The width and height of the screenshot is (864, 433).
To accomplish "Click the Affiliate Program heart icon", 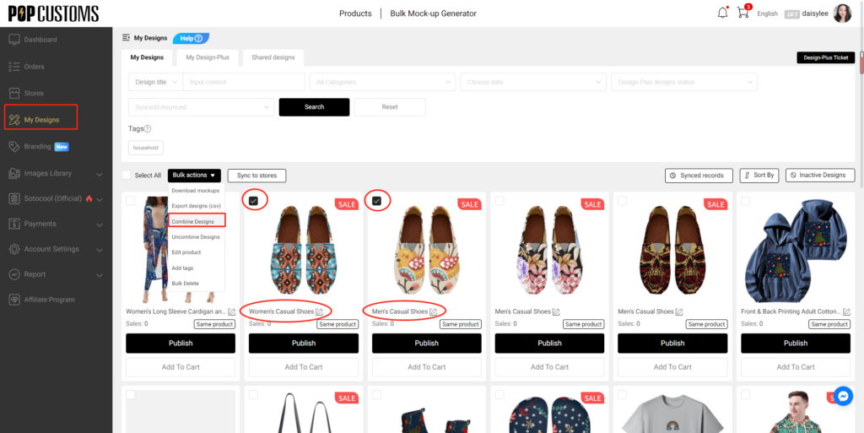I will [14, 300].
